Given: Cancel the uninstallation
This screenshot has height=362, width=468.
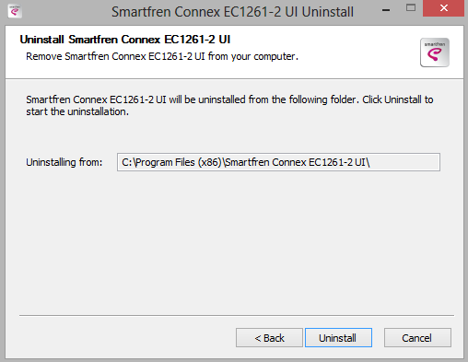Looking at the screenshot, I should coord(417,338).
